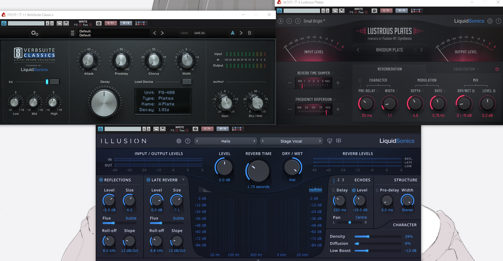The height and width of the screenshot is (261, 503).
Task: Open Small Bright preset name in Lustrous Plates
Action: pos(314,21)
